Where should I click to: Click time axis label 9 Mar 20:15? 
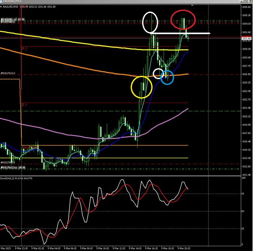tap(184, 249)
